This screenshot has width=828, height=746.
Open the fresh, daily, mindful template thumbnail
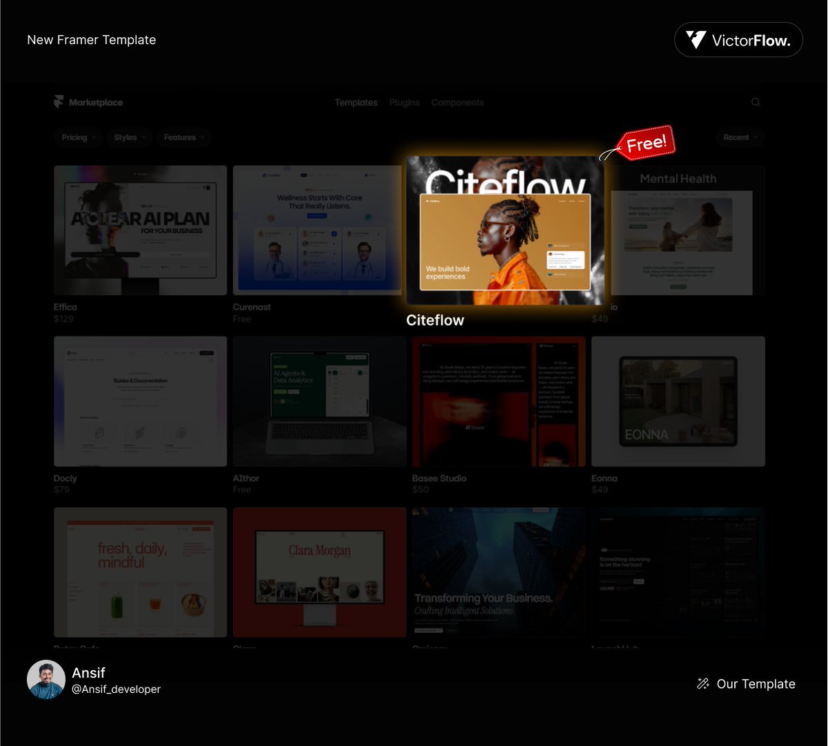pos(140,573)
